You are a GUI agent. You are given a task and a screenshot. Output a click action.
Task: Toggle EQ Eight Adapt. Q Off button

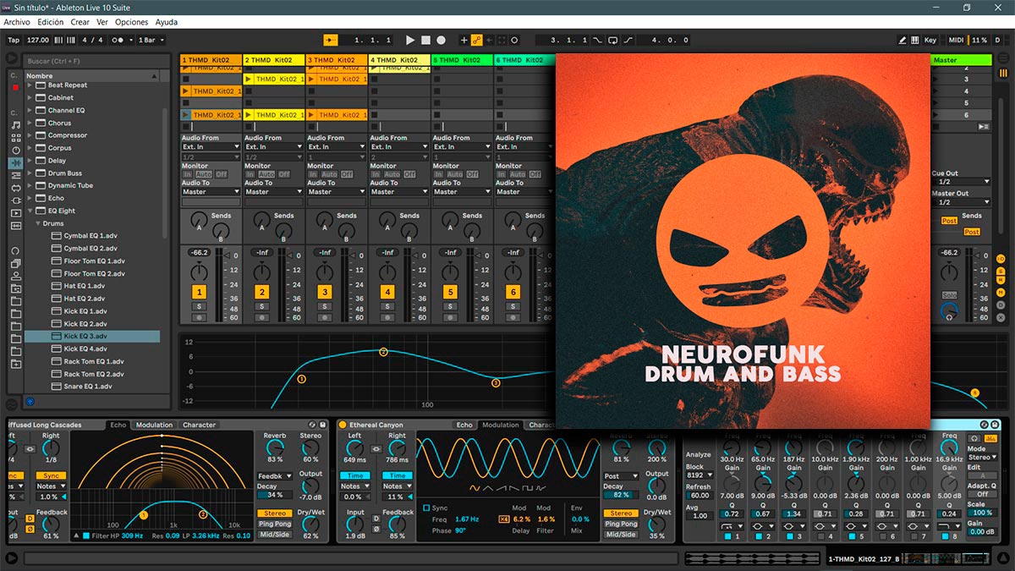(x=982, y=494)
